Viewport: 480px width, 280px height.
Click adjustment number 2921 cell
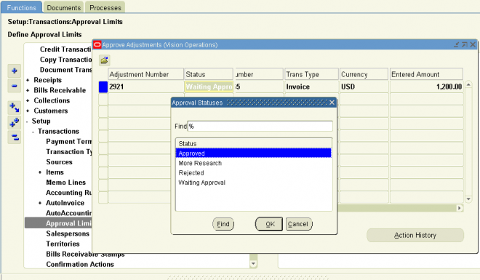[145, 87]
